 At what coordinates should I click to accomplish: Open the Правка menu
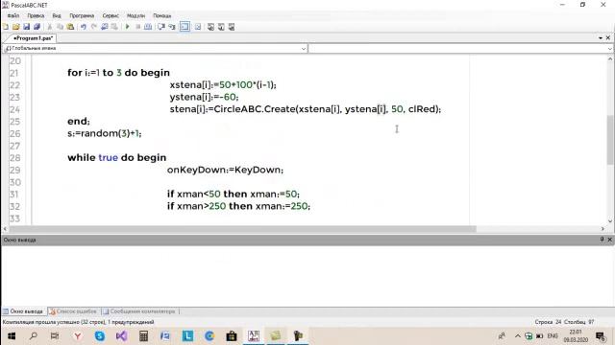click(x=36, y=15)
